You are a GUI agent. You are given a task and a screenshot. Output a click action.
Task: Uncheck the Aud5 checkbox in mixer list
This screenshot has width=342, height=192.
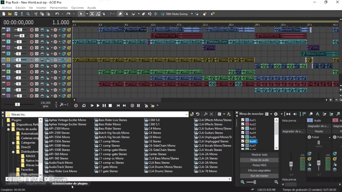tap(243, 137)
